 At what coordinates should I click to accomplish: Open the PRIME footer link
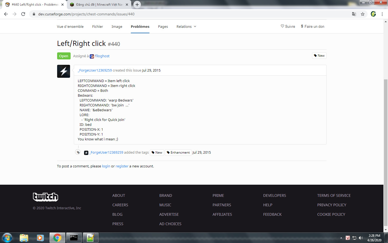pyautogui.click(x=218, y=195)
